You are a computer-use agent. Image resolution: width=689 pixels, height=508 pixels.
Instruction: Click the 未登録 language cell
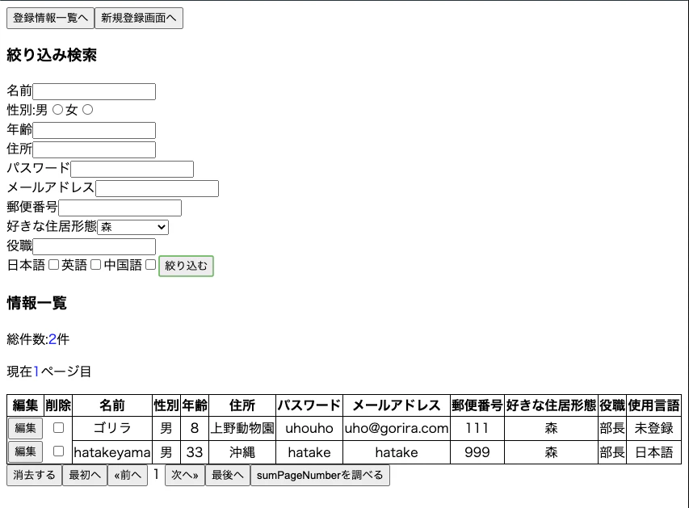pos(653,428)
